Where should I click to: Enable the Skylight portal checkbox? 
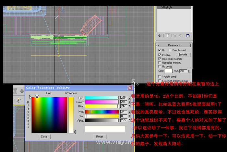160,76
